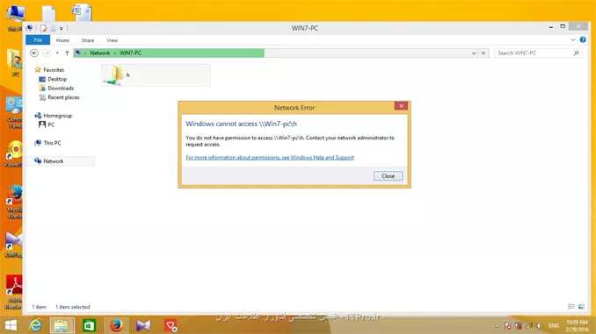Image resolution: width=596 pixels, height=334 pixels.
Task: Click the Action Center flag tray icon
Action: pos(507,325)
